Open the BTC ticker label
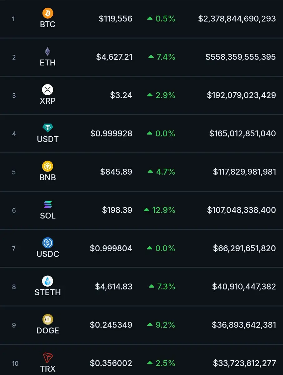283x375 pixels. click(48, 24)
